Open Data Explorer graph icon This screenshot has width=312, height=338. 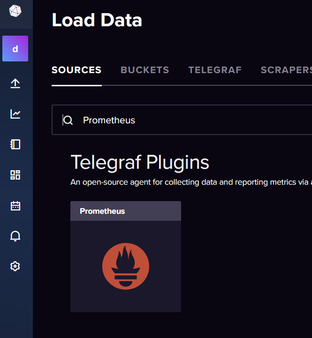coord(15,114)
